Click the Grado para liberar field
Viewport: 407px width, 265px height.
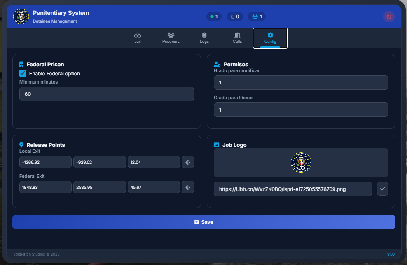click(301, 109)
